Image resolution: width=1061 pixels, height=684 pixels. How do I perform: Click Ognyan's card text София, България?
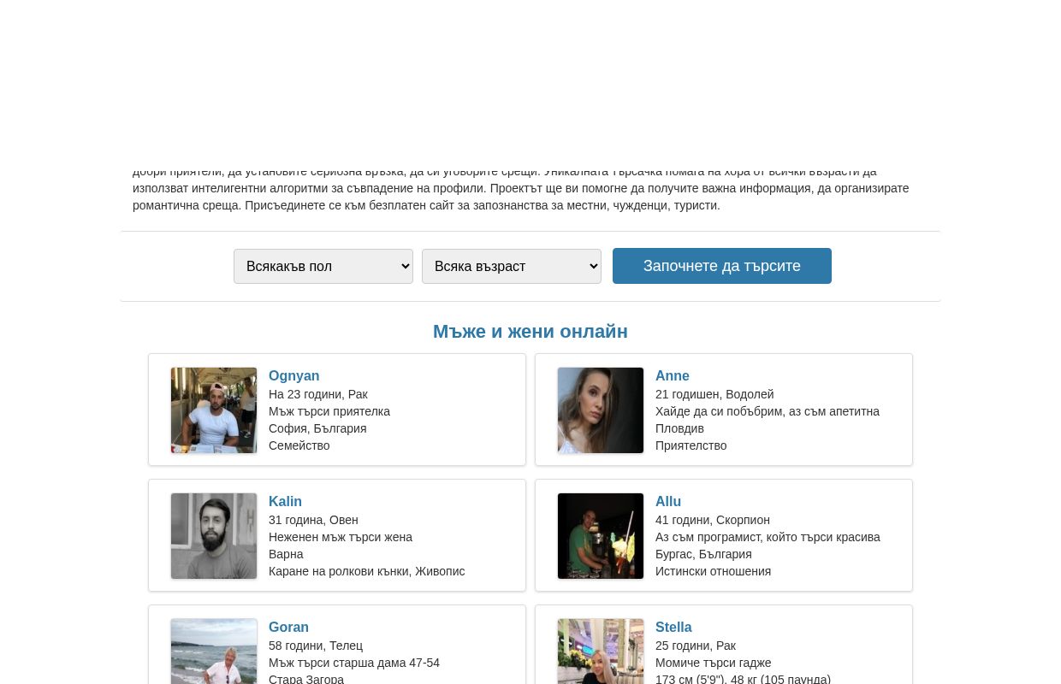pos(317,428)
